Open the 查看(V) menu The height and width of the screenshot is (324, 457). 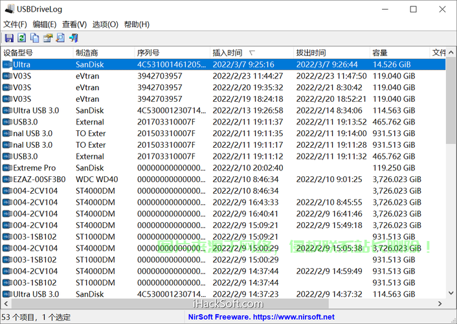click(x=74, y=24)
